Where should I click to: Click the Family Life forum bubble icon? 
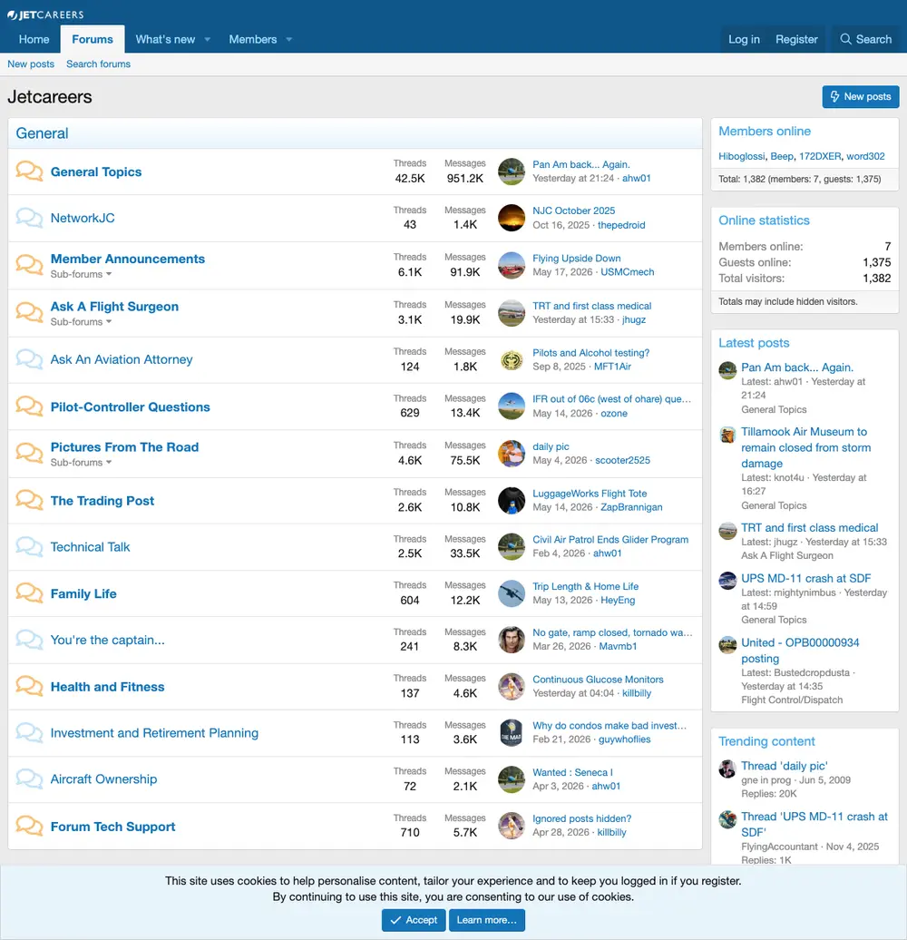[29, 593]
